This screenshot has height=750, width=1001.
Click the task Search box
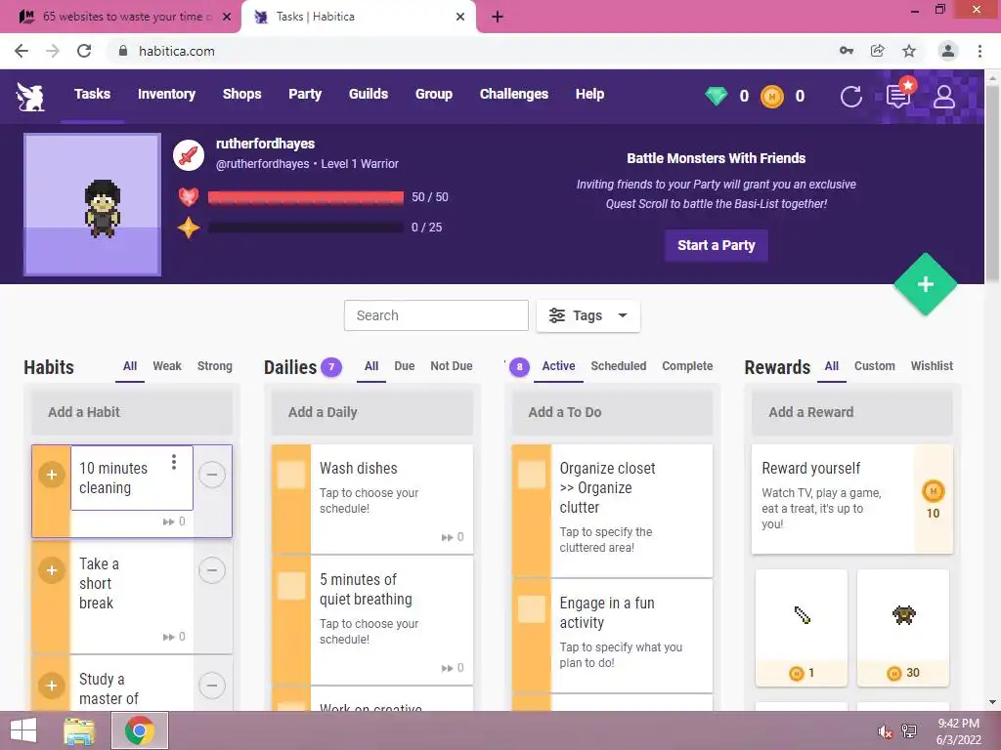pos(436,315)
